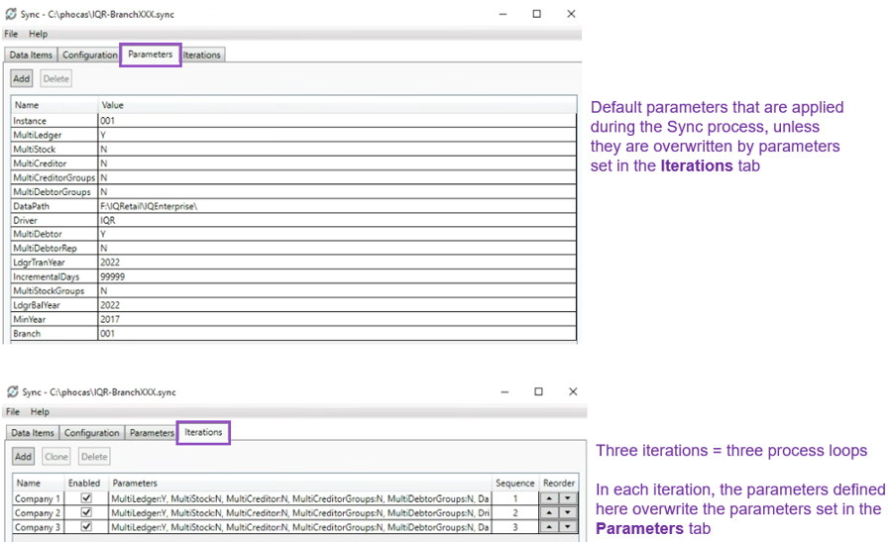The height and width of the screenshot is (542, 892).
Task: Open File menu in upper Sync window
Action: click(12, 34)
